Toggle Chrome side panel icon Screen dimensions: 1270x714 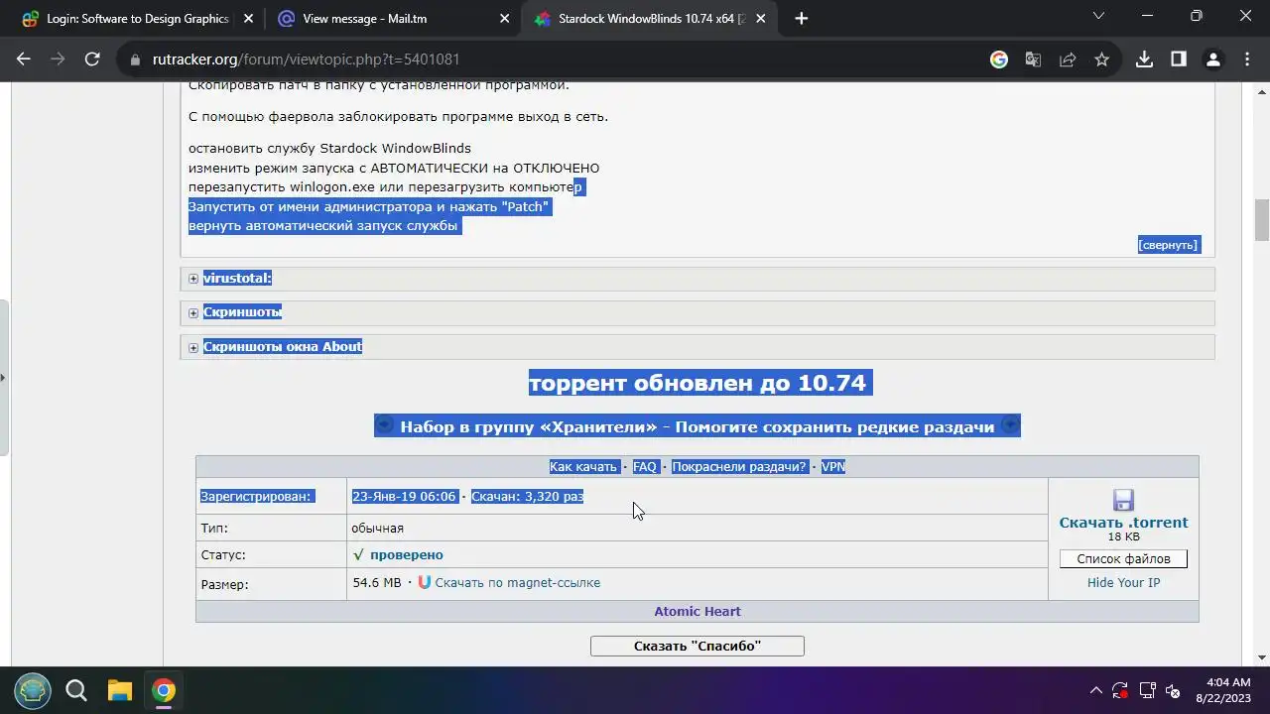pyautogui.click(x=1179, y=59)
